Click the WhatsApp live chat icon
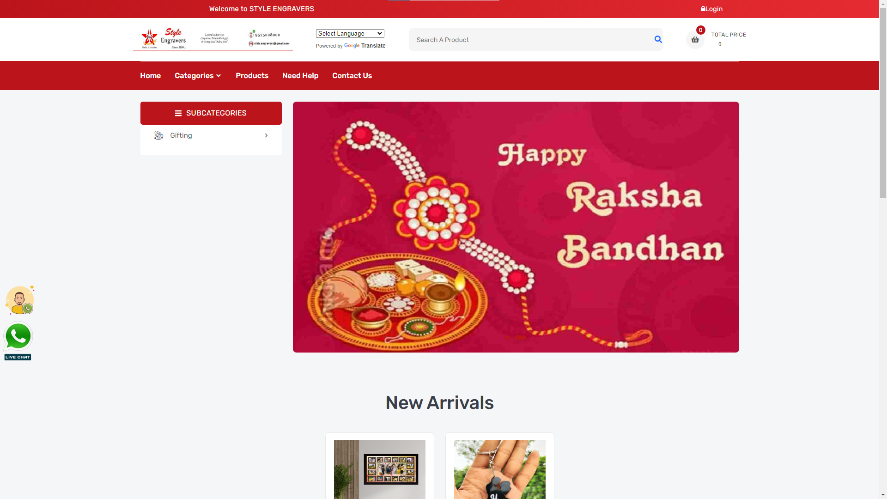 click(18, 341)
